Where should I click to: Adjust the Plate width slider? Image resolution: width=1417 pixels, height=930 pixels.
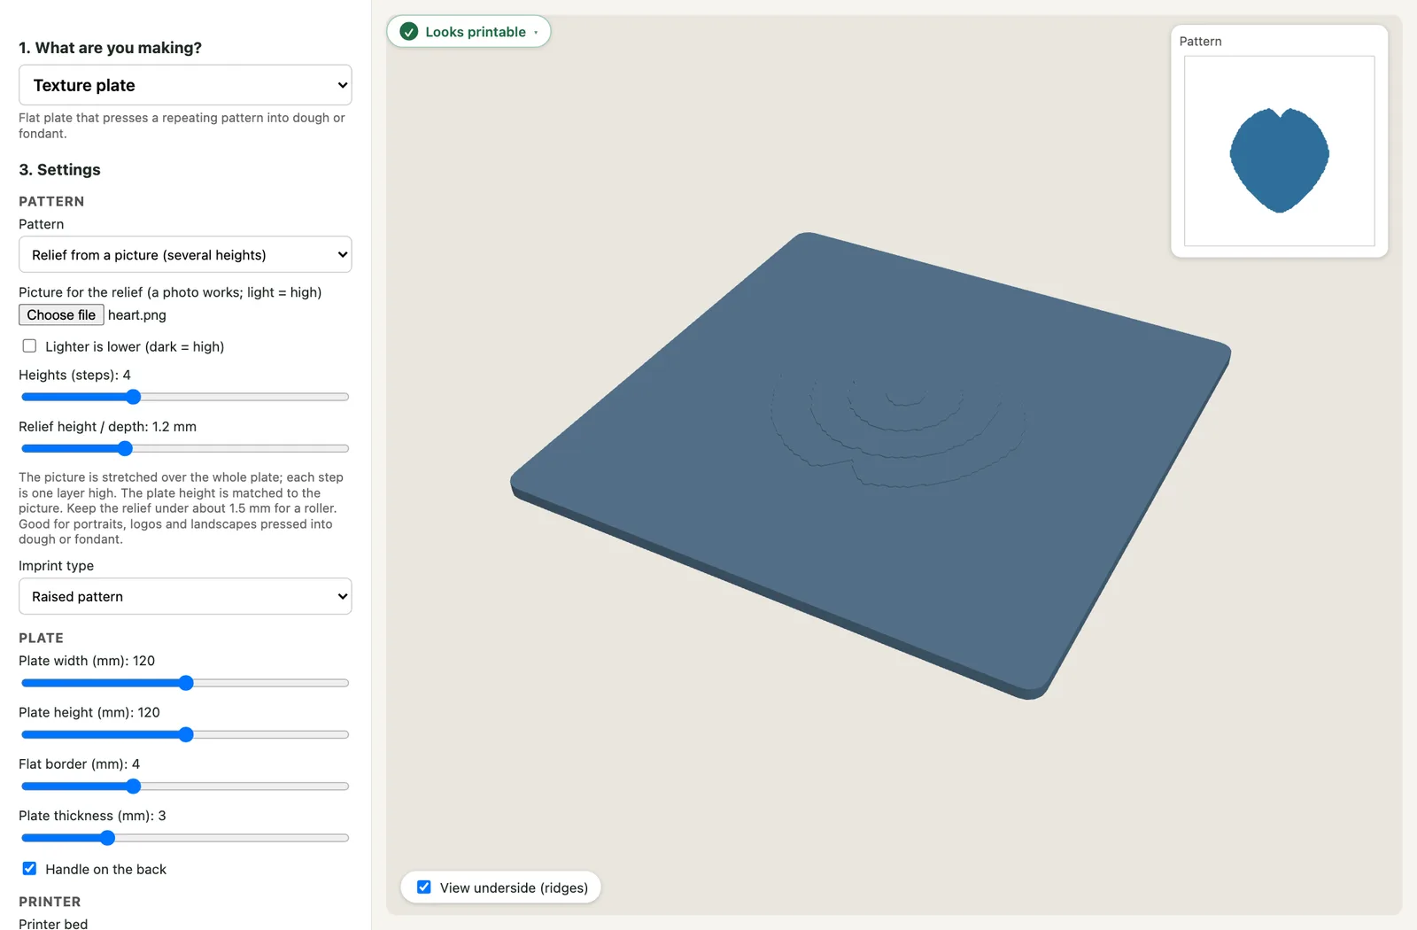[185, 683]
